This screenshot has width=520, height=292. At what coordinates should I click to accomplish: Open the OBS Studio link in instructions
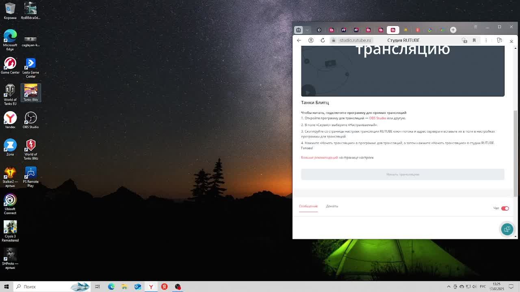(377, 118)
